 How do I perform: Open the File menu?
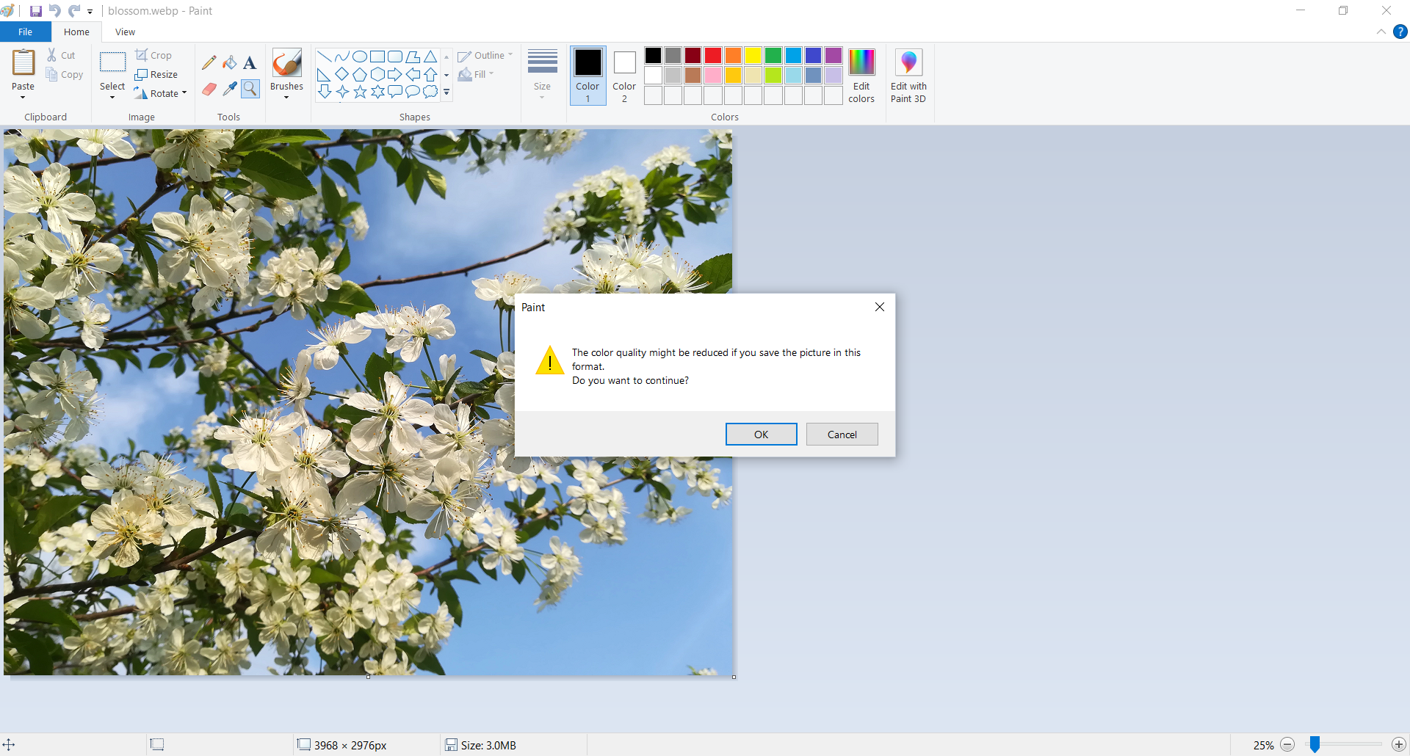click(x=25, y=32)
